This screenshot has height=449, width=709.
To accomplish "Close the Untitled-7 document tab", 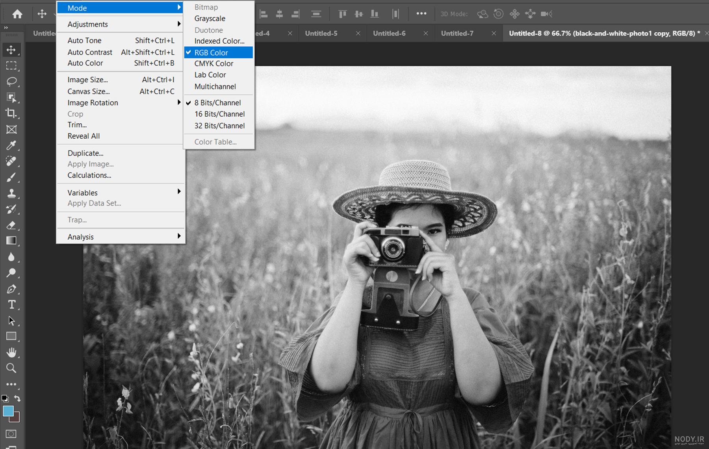I will 494,33.
